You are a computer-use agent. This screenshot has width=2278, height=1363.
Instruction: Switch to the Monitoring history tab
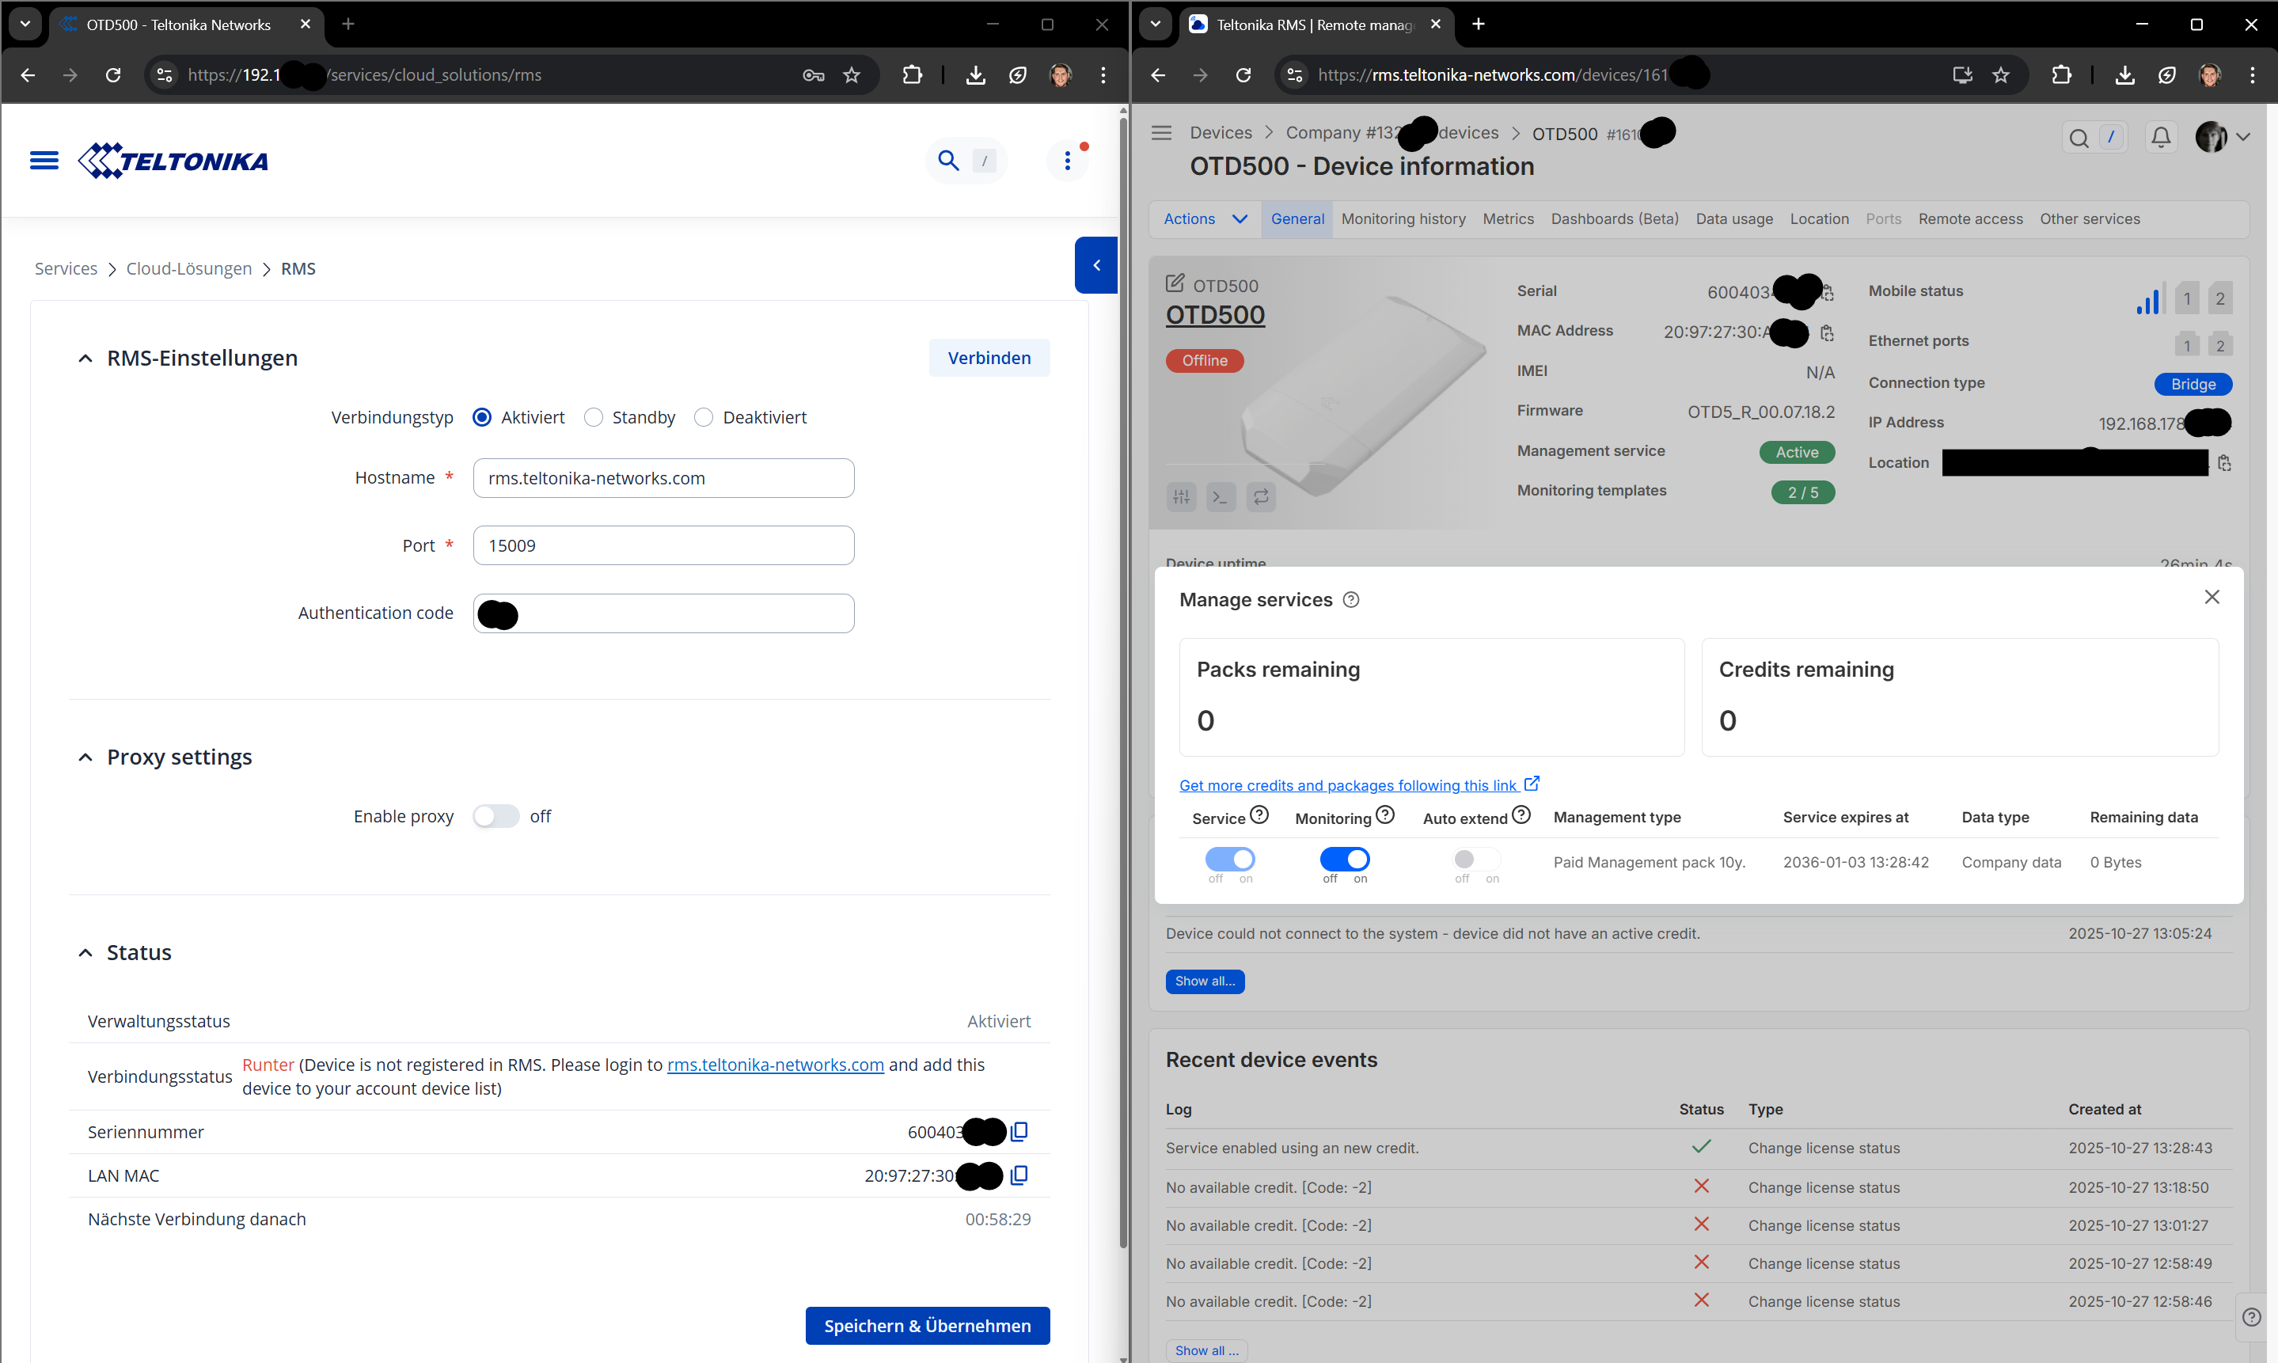[x=1402, y=218]
